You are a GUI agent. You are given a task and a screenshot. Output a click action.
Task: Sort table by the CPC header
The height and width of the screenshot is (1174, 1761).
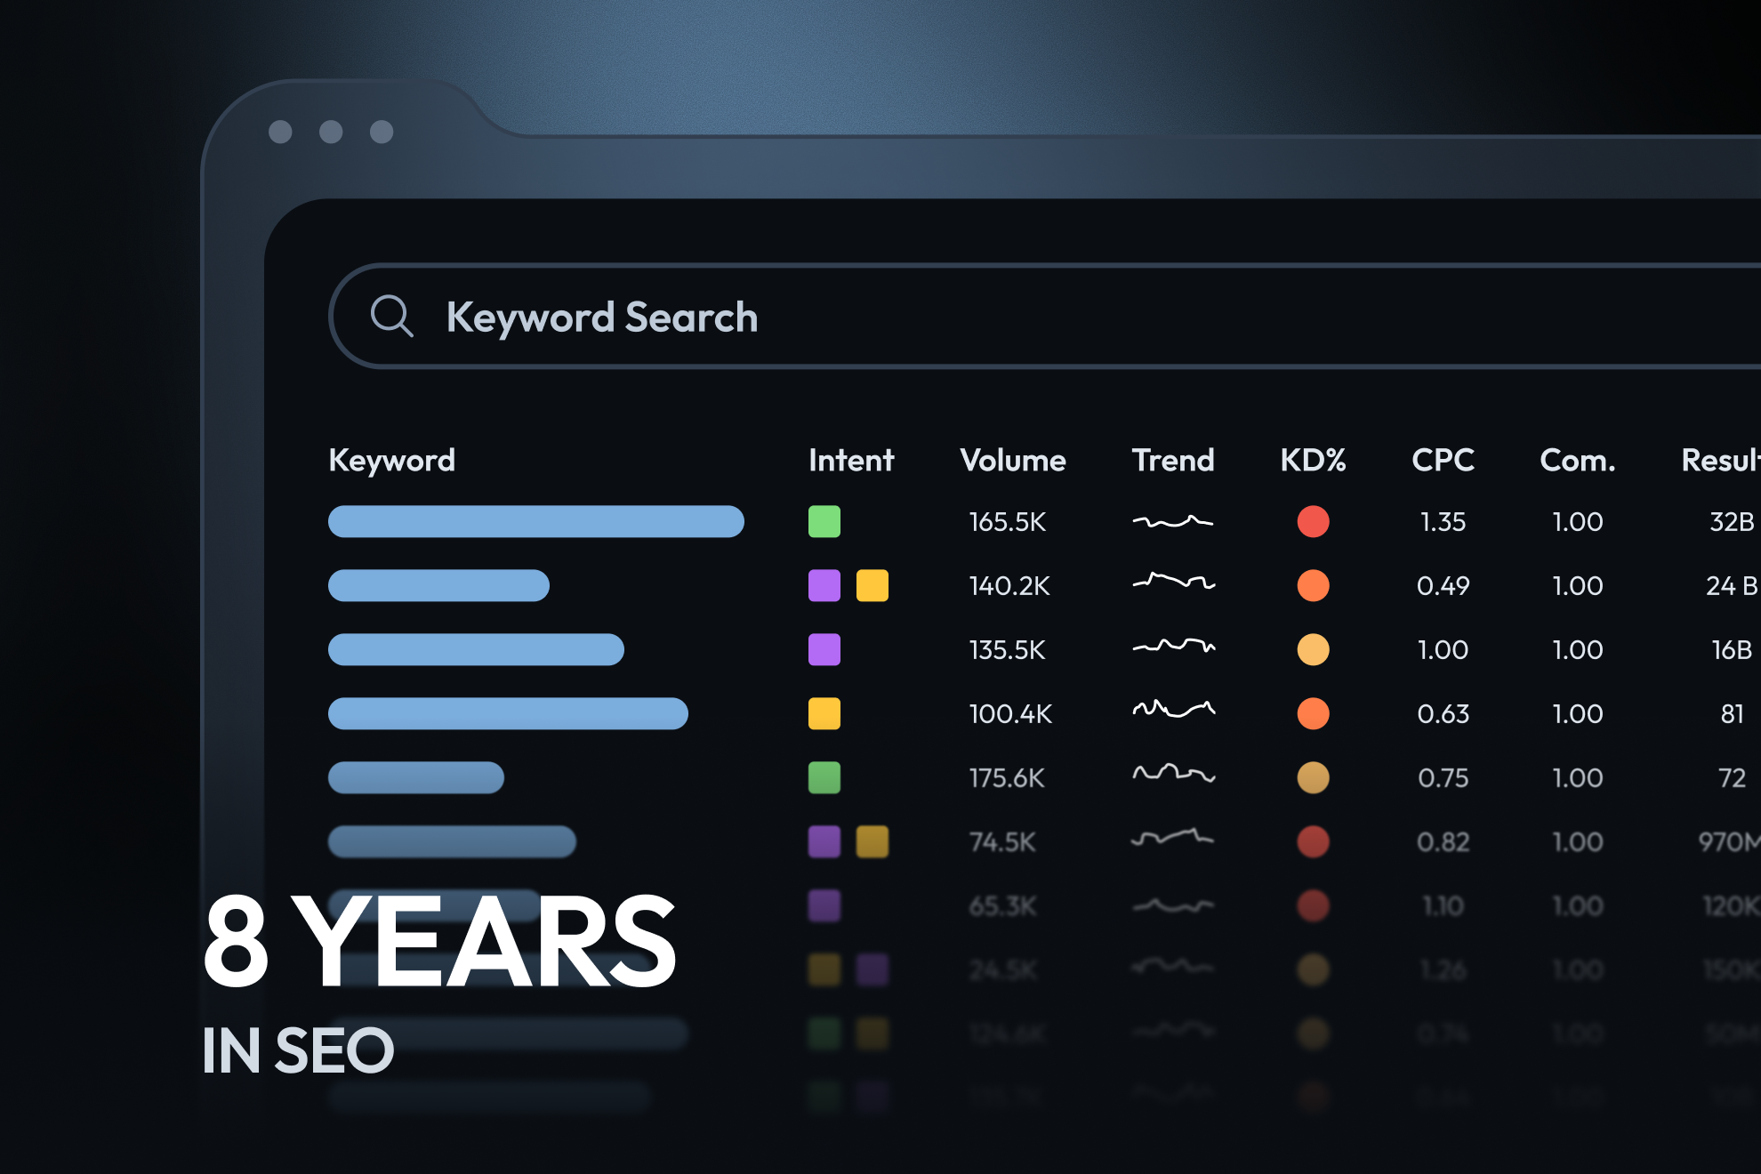tap(1443, 460)
